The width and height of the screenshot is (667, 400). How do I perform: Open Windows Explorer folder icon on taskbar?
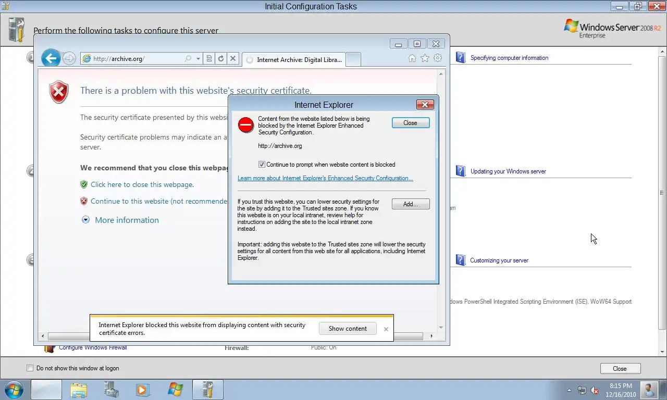point(79,390)
